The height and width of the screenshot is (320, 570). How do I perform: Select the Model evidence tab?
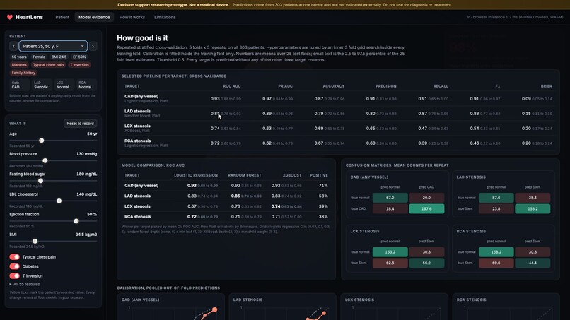point(94,17)
